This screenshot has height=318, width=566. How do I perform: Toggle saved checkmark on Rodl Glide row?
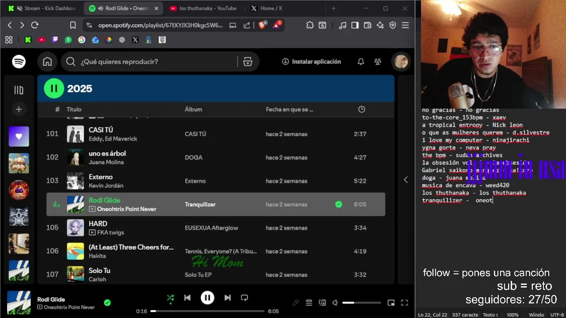point(339,204)
